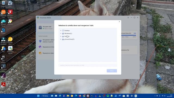Click the folder path input field
The height and width of the screenshot is (98, 174).
[88, 65]
